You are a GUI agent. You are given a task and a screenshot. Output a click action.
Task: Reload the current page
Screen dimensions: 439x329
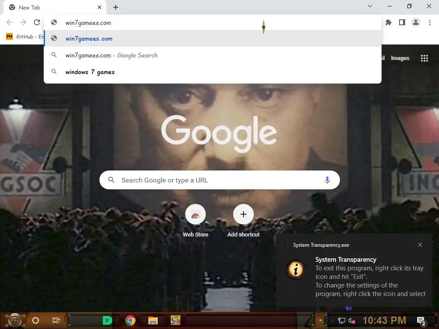(x=37, y=22)
